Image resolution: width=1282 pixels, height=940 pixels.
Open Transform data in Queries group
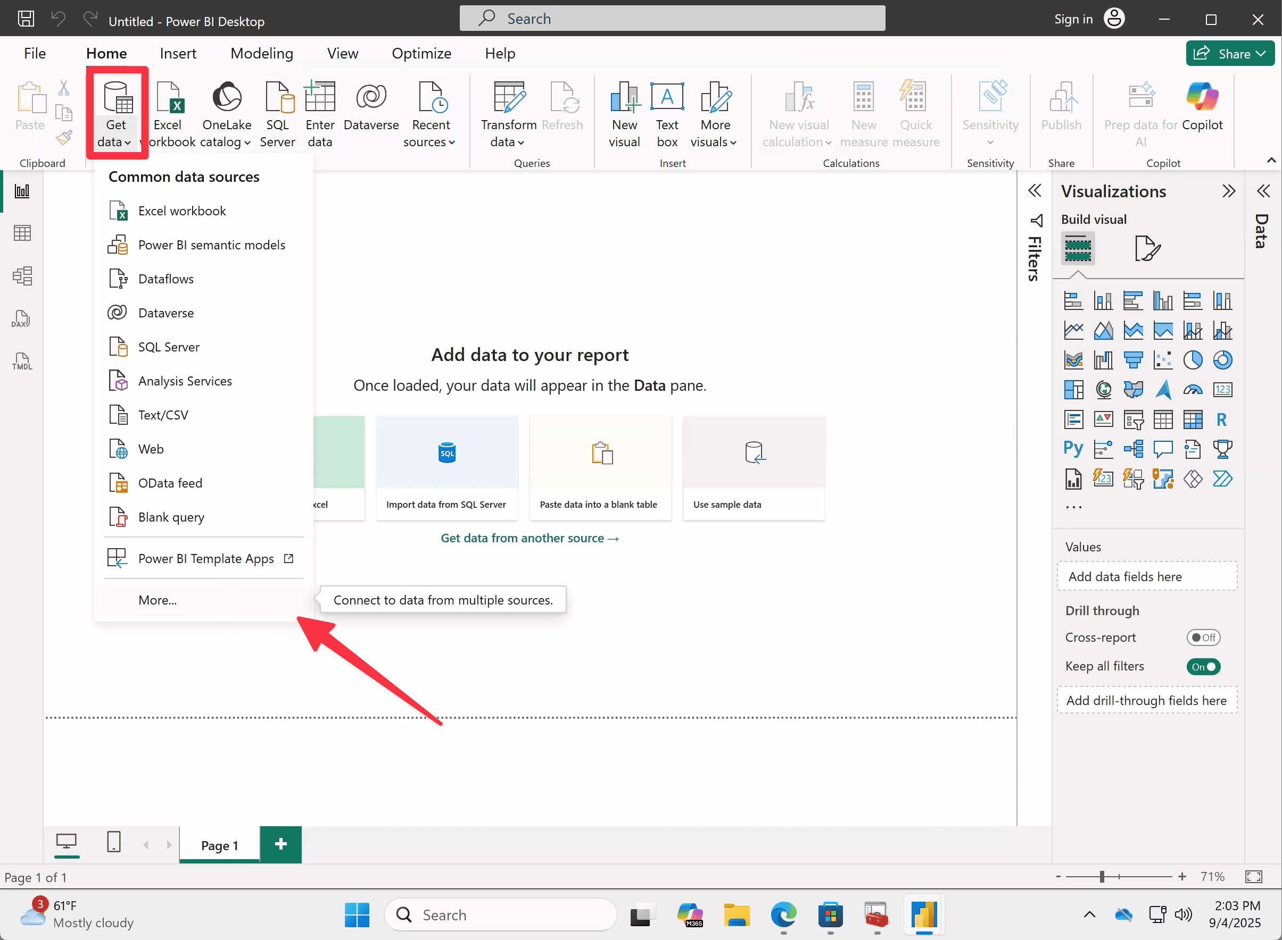[x=508, y=114]
